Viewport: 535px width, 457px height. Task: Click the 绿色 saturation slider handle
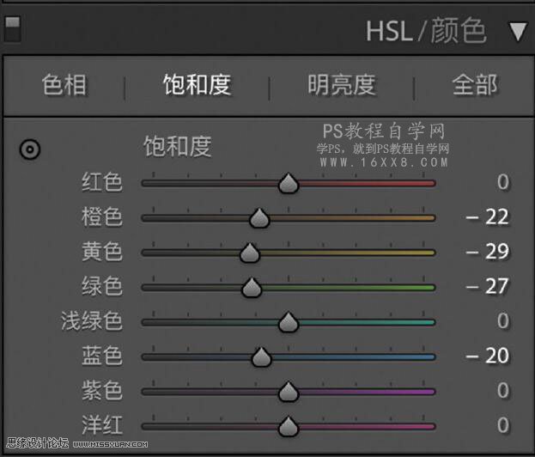coord(252,288)
